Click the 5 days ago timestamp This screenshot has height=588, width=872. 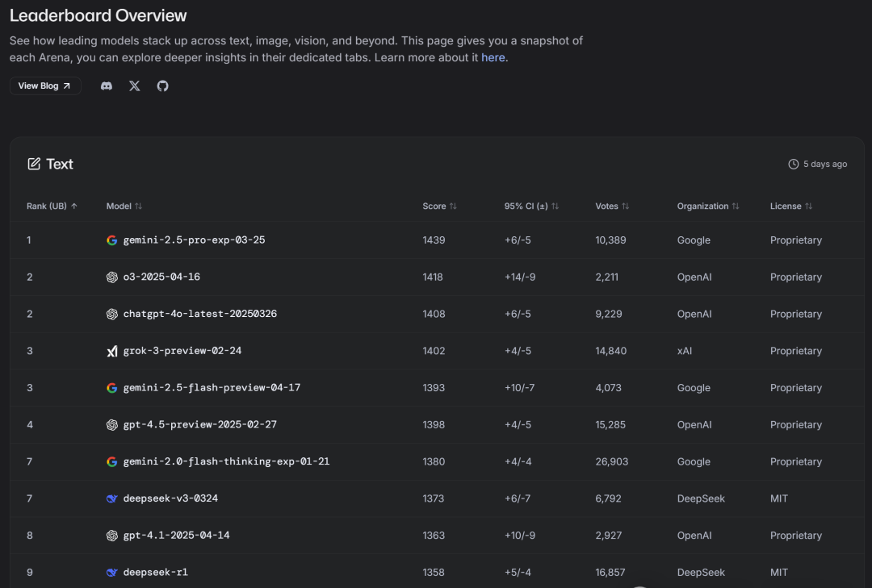pos(825,164)
